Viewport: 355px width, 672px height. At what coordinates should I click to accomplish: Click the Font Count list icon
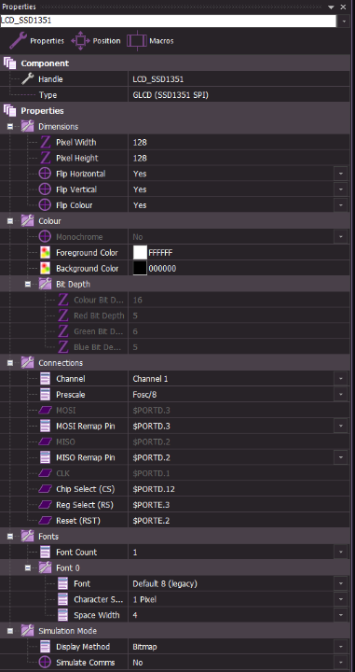tap(45, 552)
